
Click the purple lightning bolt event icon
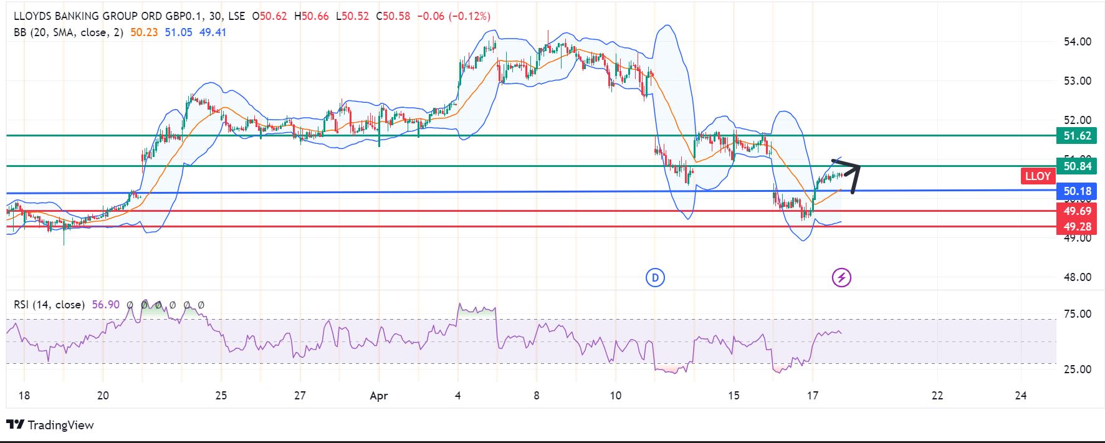click(841, 278)
